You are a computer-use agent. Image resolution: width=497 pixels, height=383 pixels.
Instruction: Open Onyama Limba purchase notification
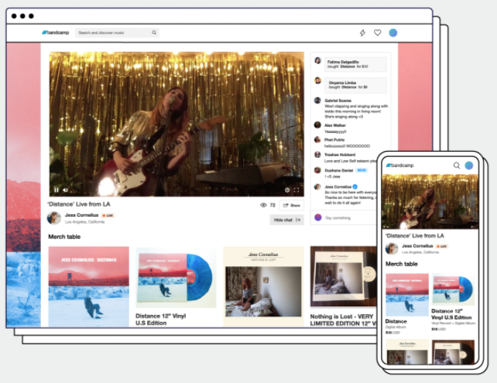355,85
